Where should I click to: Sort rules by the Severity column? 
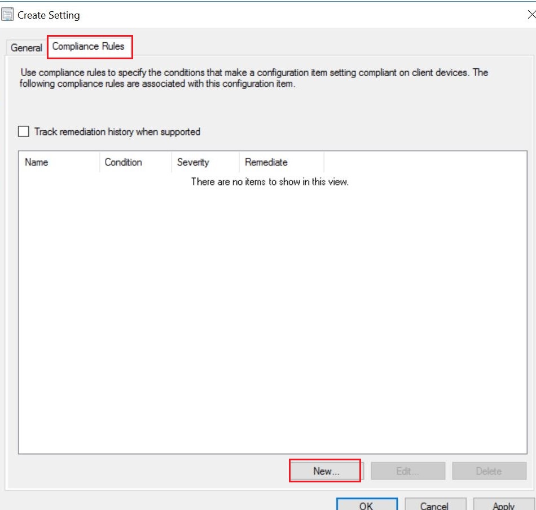205,162
